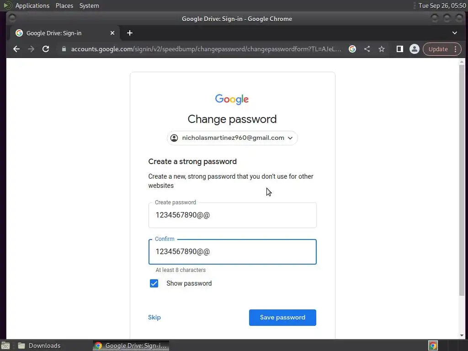Bookmark this page with the star icon
The image size is (468, 351).
[x=382, y=49]
